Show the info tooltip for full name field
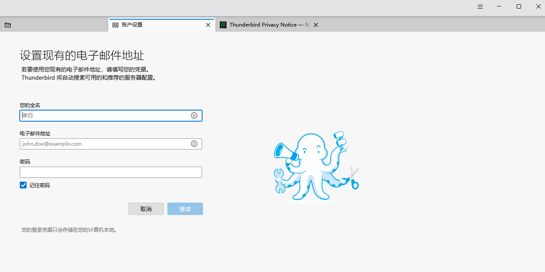The width and height of the screenshot is (545, 272). tap(194, 116)
